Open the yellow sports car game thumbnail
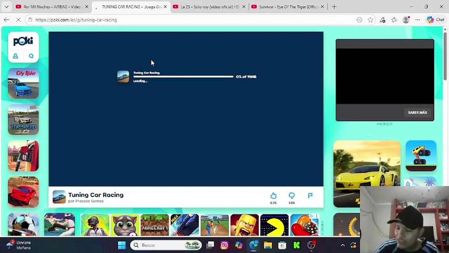 (x=367, y=174)
